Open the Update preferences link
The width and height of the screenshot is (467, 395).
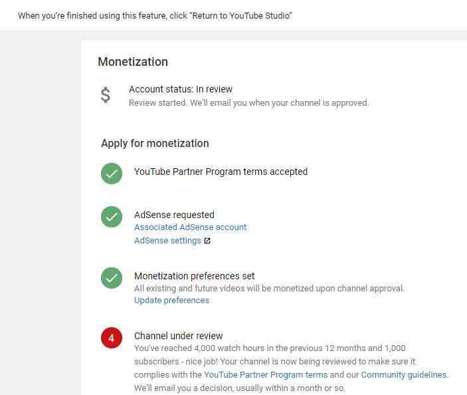[x=171, y=300]
